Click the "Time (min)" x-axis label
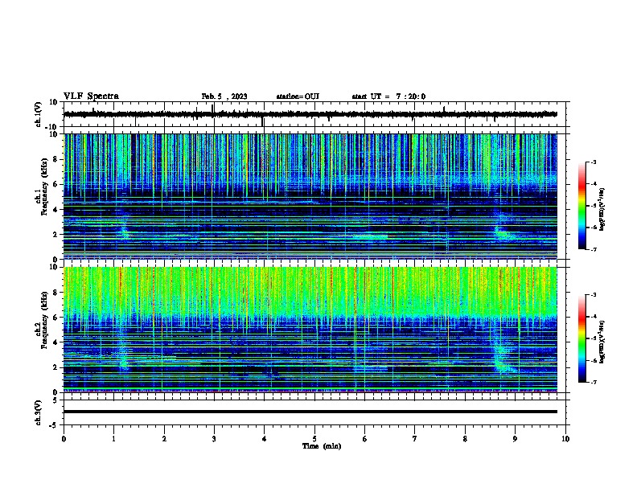 point(322,446)
